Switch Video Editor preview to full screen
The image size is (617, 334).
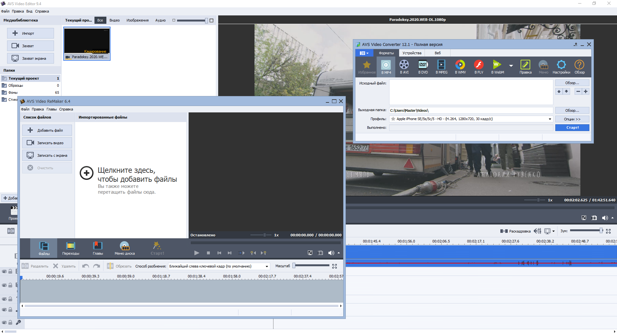(x=584, y=218)
